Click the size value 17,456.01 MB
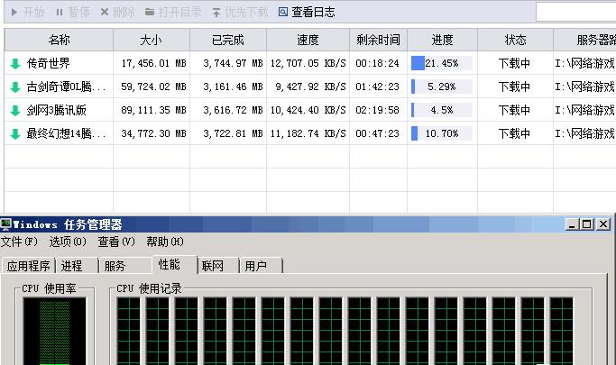 pos(153,63)
